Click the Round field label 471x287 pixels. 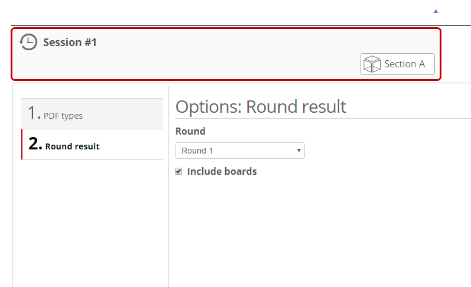click(190, 131)
